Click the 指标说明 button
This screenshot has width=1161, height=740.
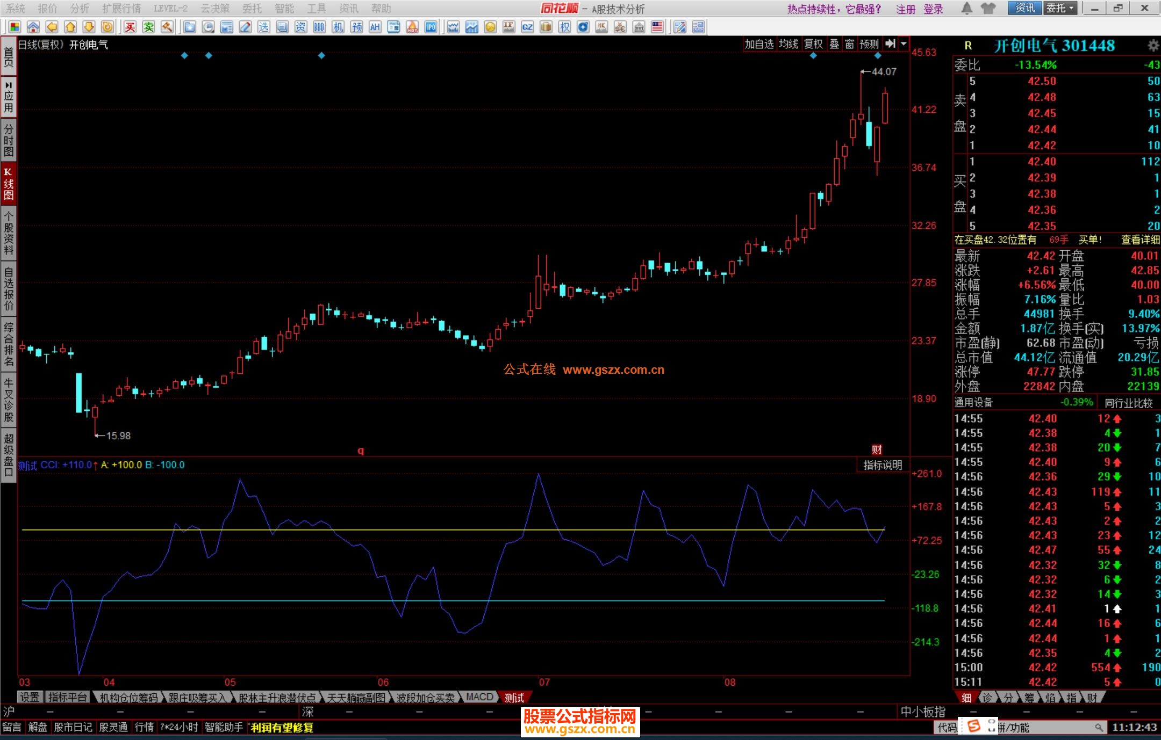883,465
